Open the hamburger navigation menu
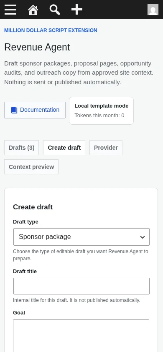Viewport: 163px width, 352px height. (x=10, y=10)
